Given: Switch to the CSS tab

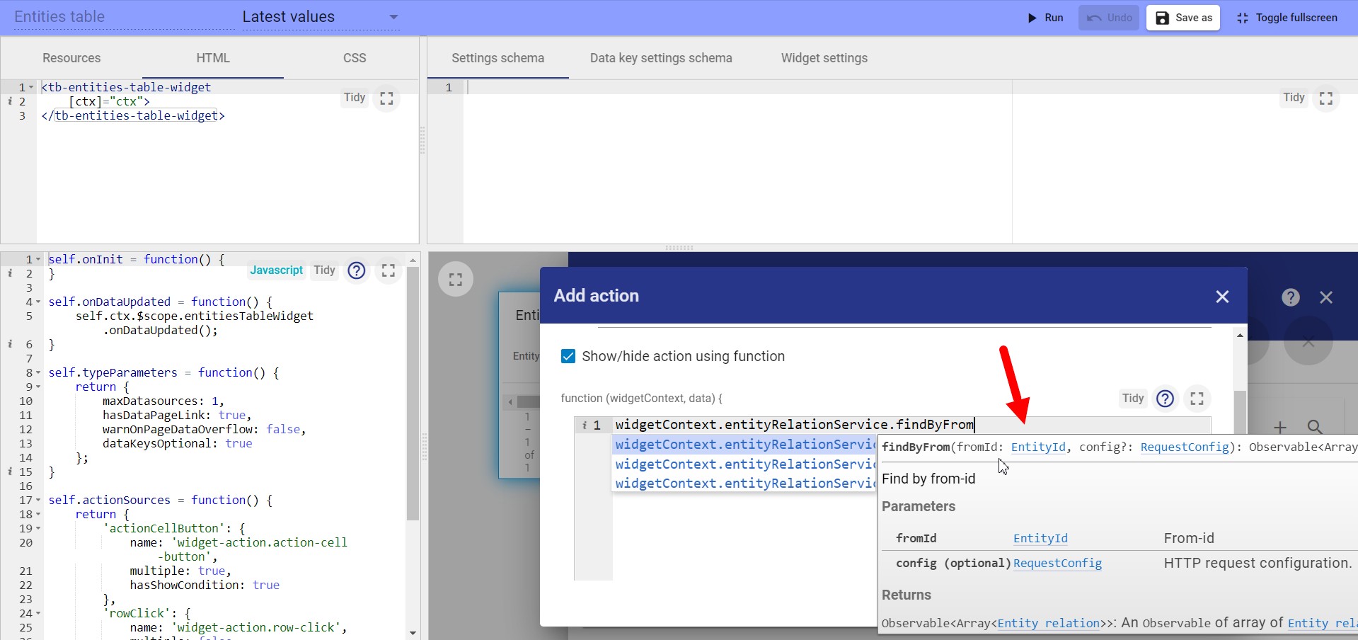Looking at the screenshot, I should coord(355,58).
